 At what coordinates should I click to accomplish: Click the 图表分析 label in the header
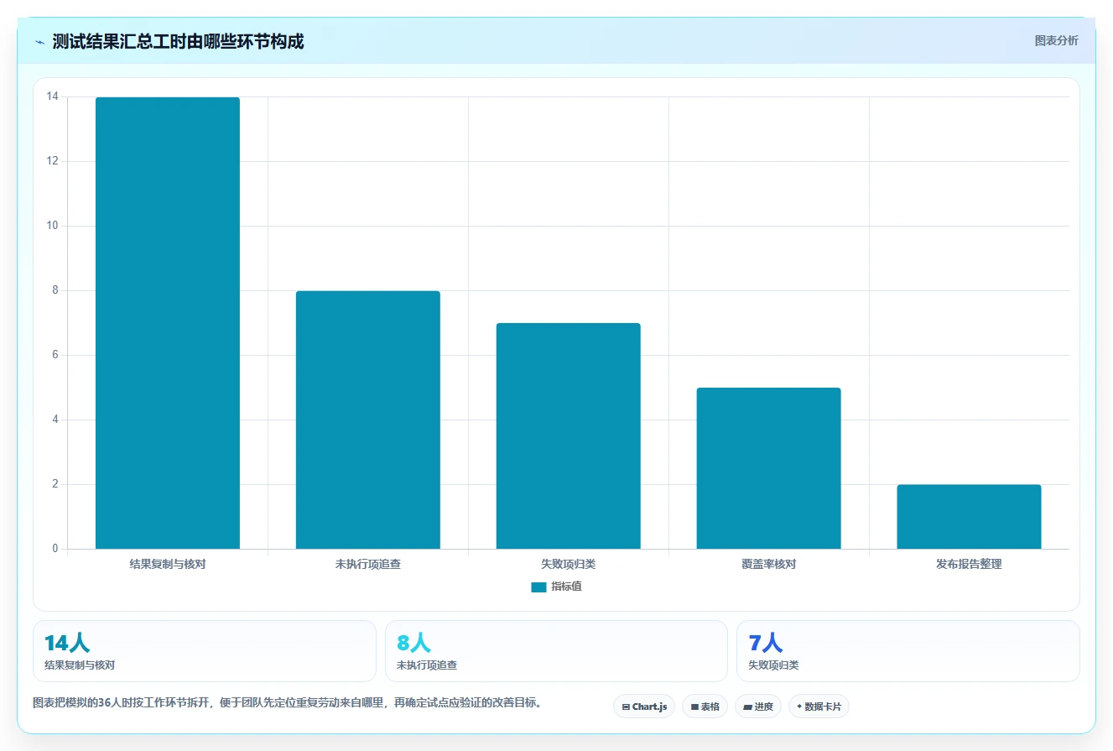point(1056,40)
